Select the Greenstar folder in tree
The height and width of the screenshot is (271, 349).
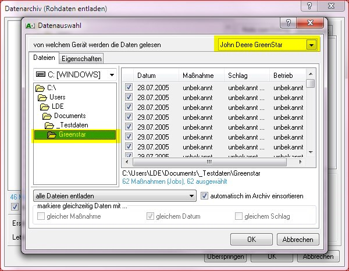[x=75, y=135]
